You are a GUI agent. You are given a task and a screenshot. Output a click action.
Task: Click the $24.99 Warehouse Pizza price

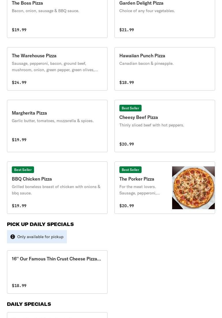tap(19, 82)
